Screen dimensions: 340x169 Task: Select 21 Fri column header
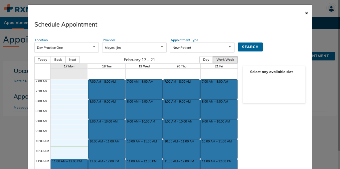(219, 66)
